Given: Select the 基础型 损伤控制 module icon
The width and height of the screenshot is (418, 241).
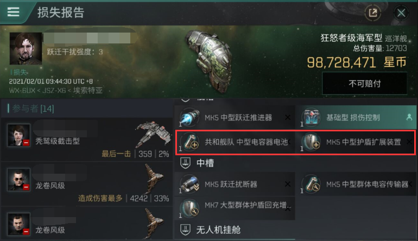Looking at the screenshot, I should [x=311, y=117].
